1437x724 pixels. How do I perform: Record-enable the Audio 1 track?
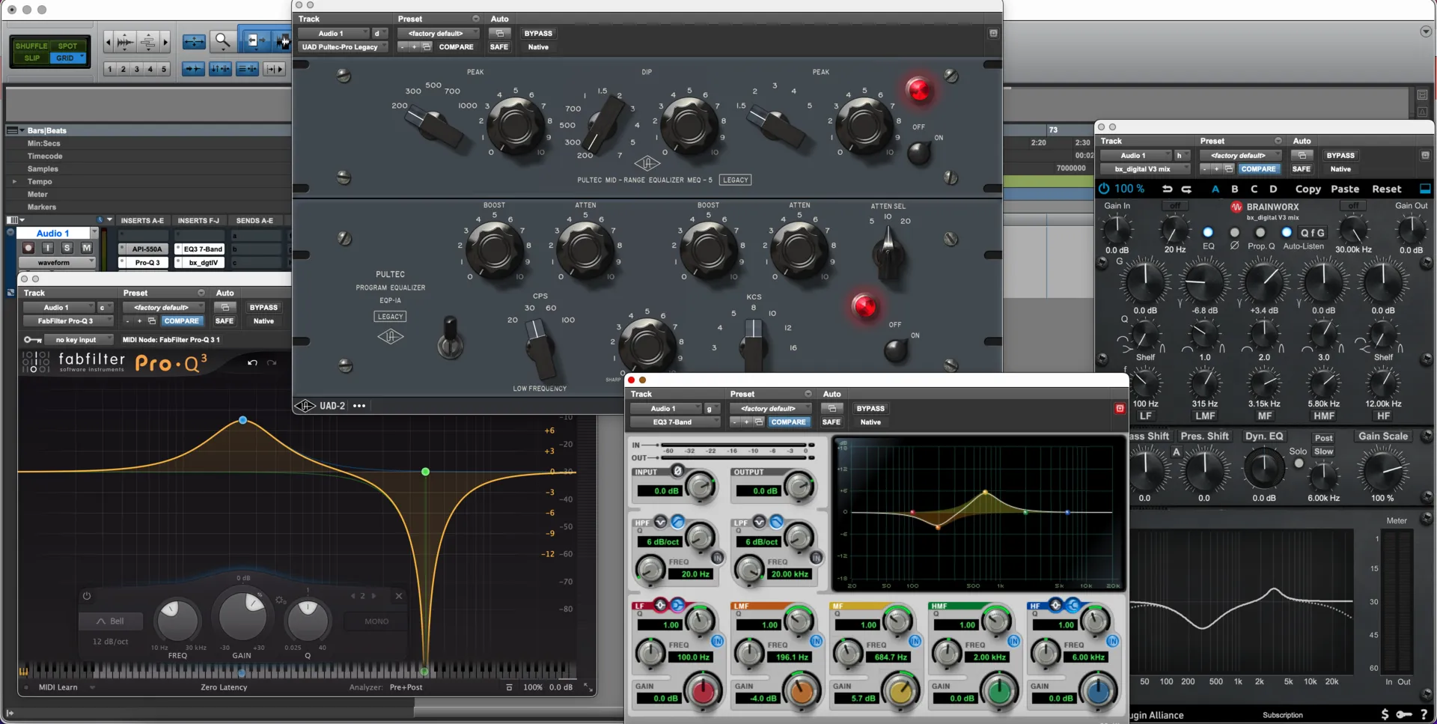(x=28, y=248)
